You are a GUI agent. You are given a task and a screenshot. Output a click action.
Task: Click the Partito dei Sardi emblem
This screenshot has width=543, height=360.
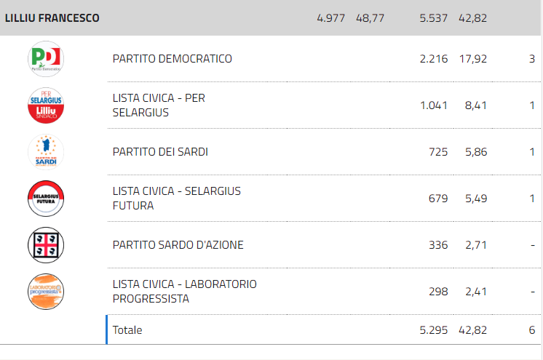pos(46,152)
